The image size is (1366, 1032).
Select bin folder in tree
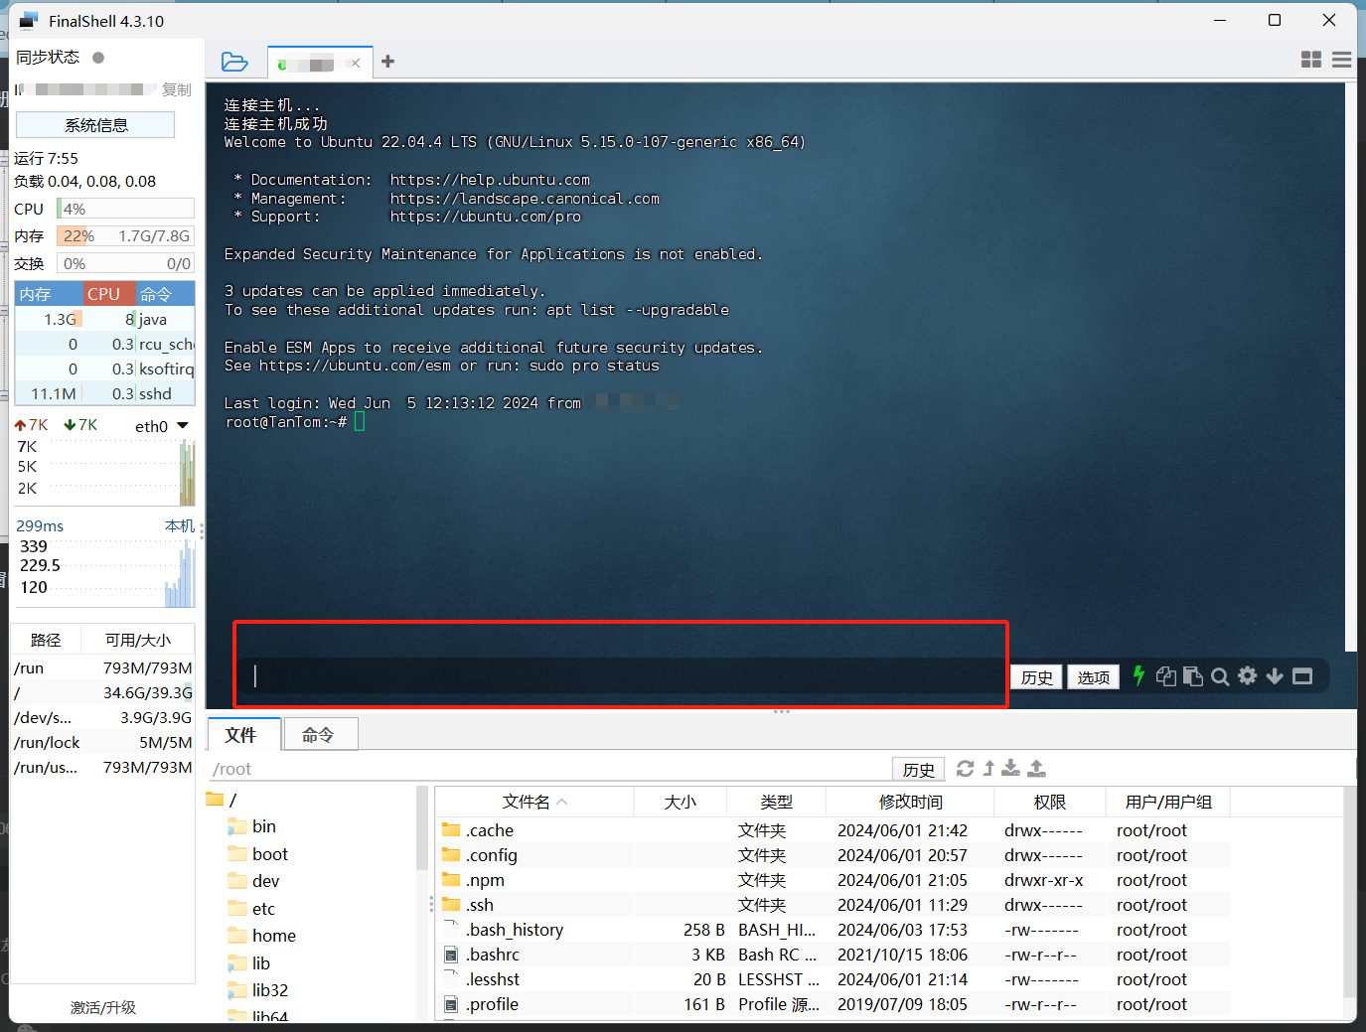[252, 826]
